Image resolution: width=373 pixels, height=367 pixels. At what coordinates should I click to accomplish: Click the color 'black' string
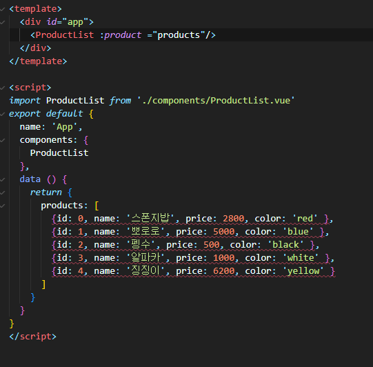(285, 244)
